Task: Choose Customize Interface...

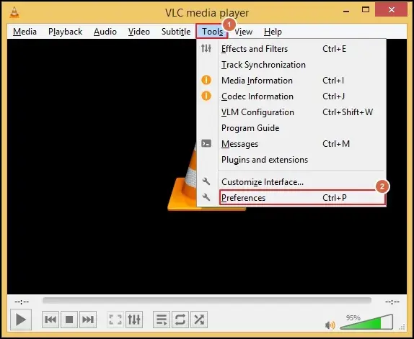Action: (291, 182)
